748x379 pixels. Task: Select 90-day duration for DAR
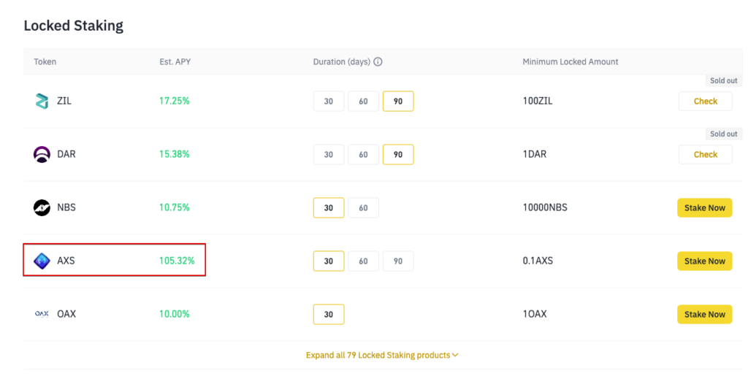coord(398,155)
